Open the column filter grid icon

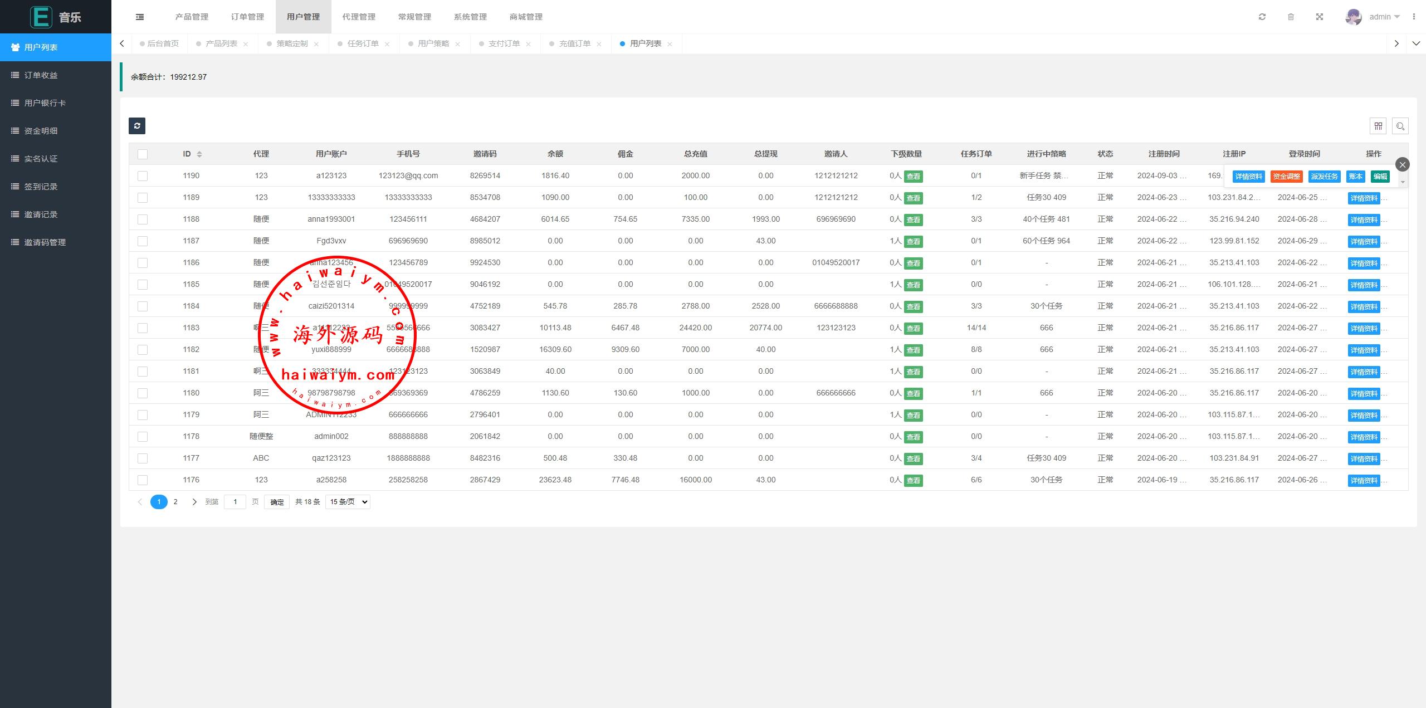click(1378, 126)
